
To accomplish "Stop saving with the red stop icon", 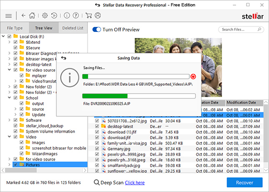I will click(193, 77).
